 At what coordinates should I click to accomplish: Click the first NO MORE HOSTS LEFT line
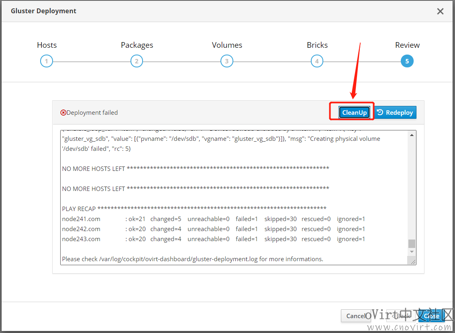pos(196,169)
